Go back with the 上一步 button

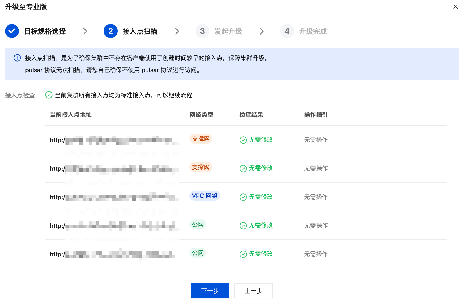253,291
